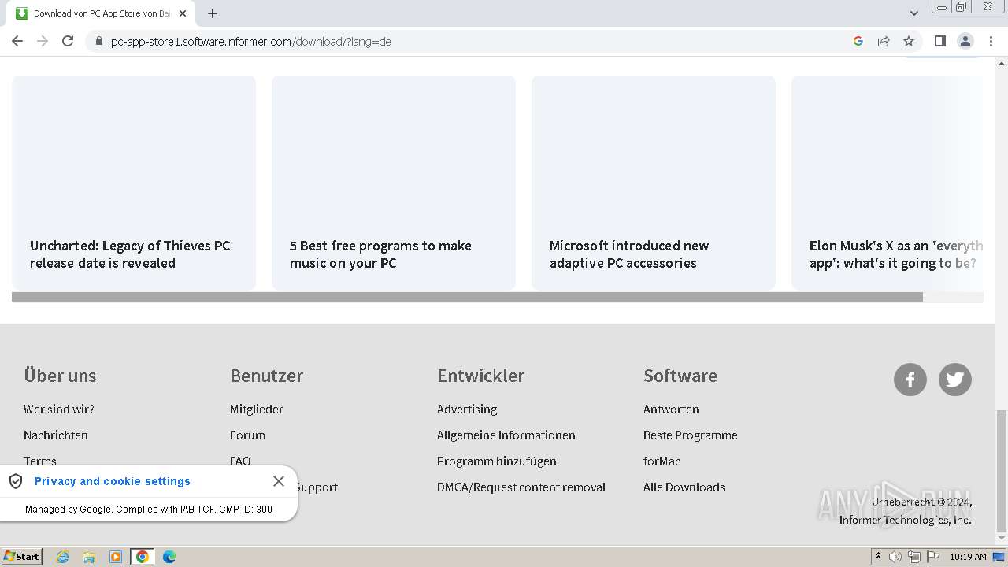Viewport: 1008px width, 567px height.
Task: Open the Alle Downloads link
Action: tap(684, 487)
